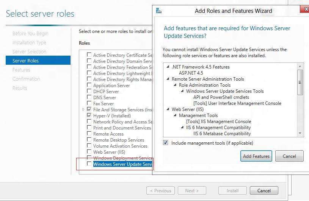
Task: Check the Windows Server Update Services role
Action: pyautogui.click(x=89, y=164)
